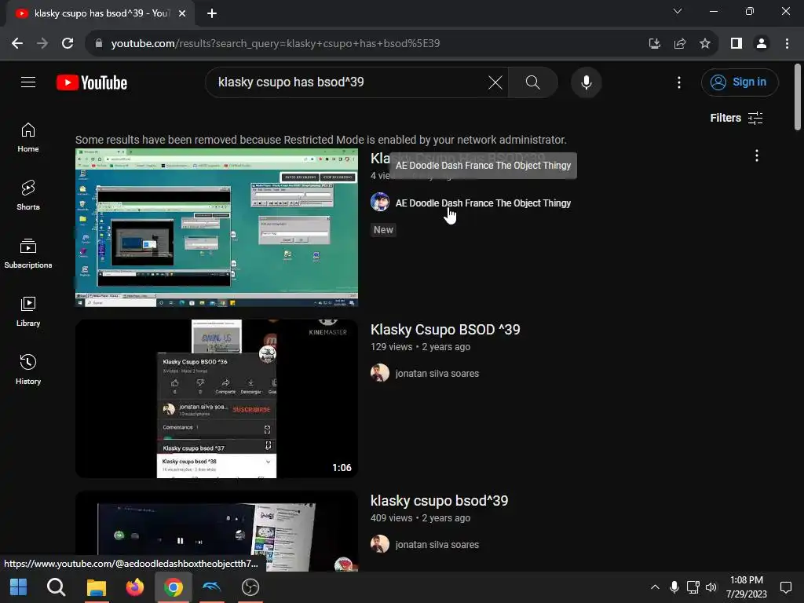Open the Chrome three-dot menu
The width and height of the screenshot is (804, 603).
point(787,43)
